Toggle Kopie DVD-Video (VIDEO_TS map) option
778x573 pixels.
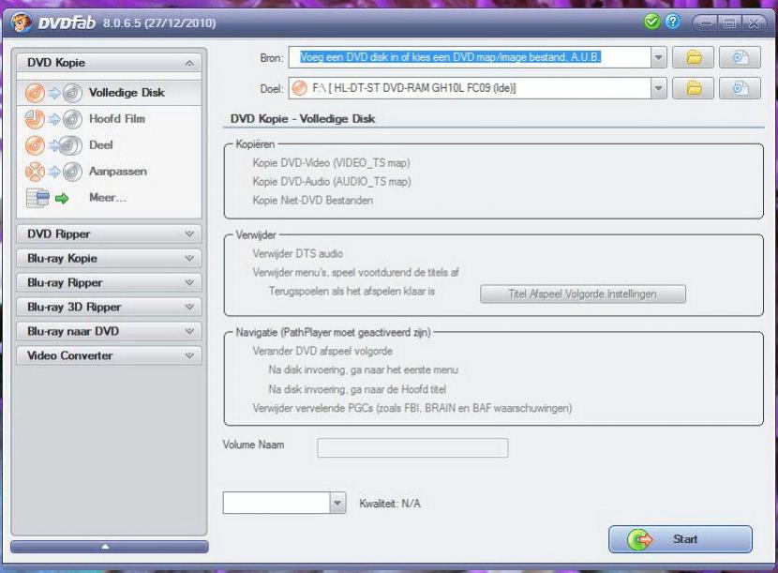pos(331,163)
